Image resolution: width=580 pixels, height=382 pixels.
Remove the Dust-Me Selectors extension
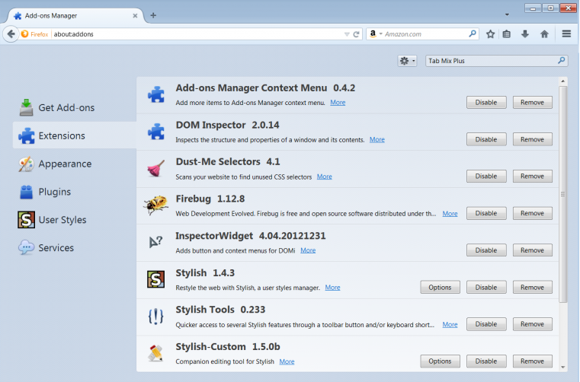point(532,177)
